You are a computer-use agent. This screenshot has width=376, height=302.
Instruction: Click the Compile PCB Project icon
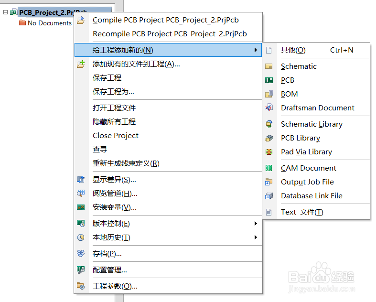pos(81,20)
